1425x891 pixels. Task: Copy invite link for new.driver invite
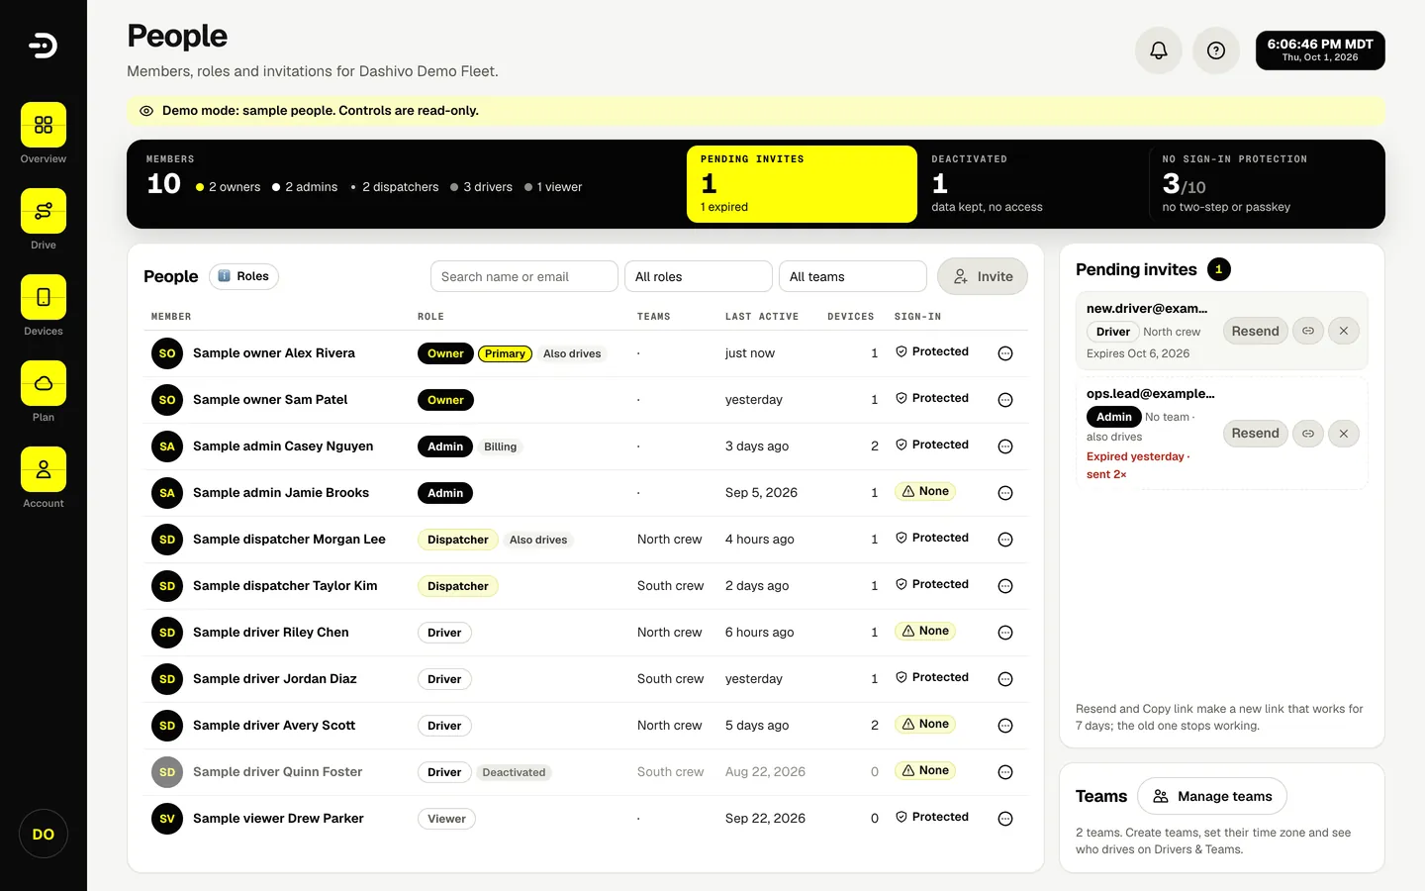click(1308, 331)
